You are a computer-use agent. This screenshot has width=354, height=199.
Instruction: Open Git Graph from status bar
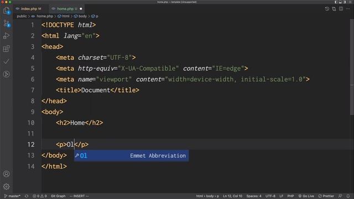58,196
